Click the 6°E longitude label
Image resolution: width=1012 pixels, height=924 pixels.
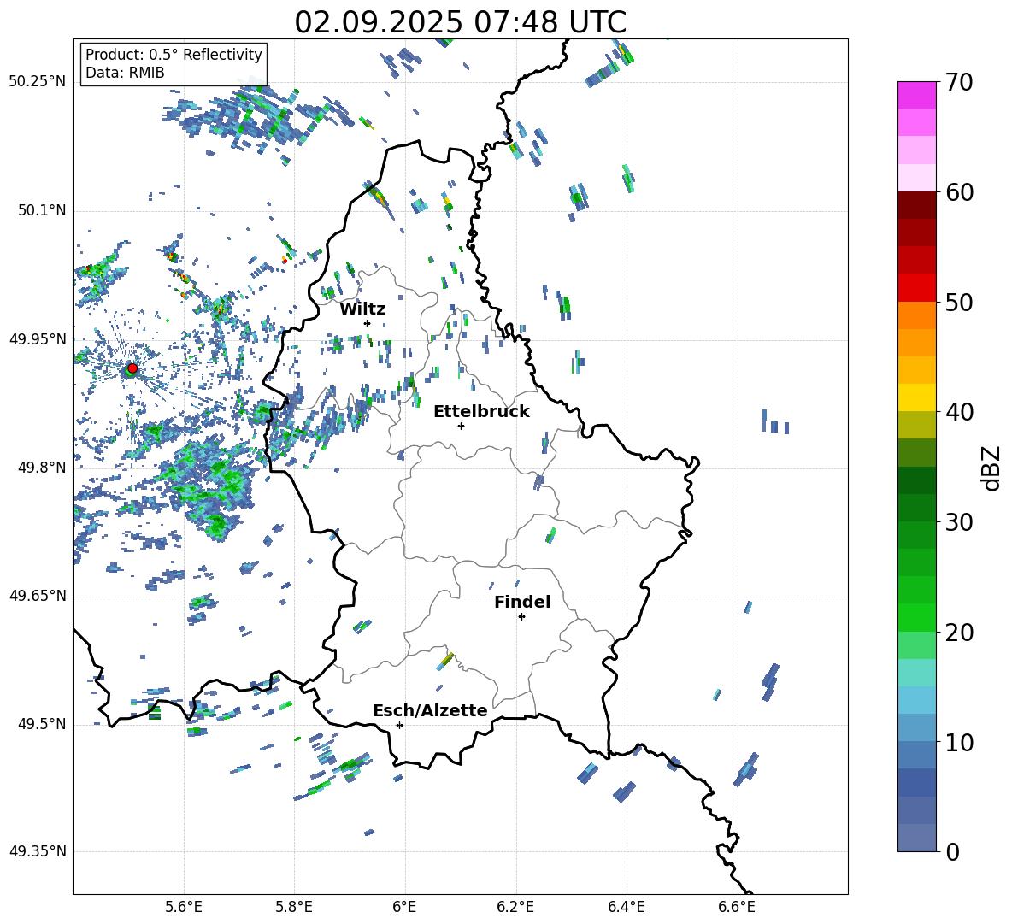pos(404,907)
